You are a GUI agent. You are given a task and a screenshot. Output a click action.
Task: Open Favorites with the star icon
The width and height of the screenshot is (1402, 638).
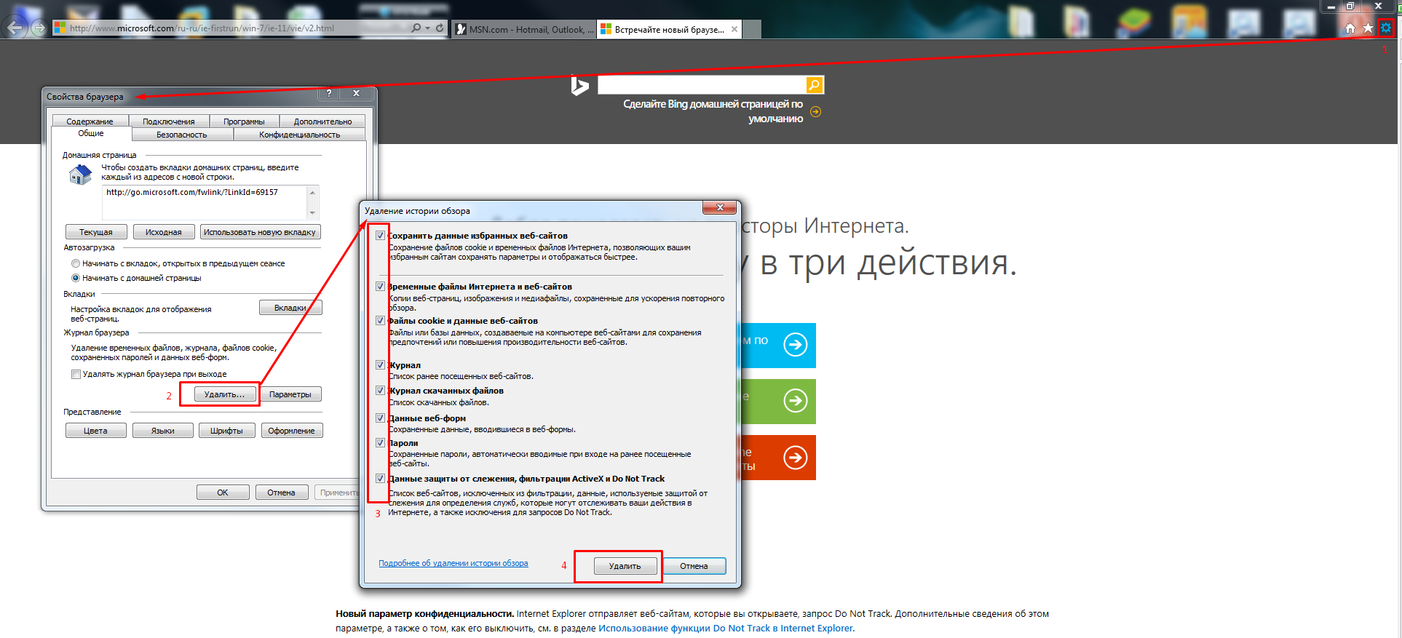coord(1368,28)
